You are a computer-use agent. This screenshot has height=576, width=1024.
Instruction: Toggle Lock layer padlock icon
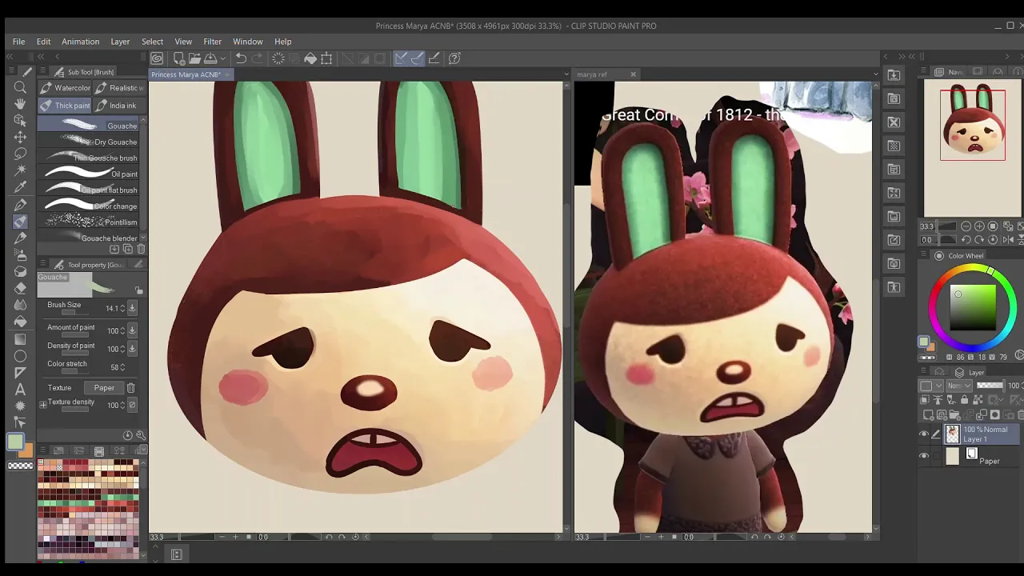[x=964, y=400]
